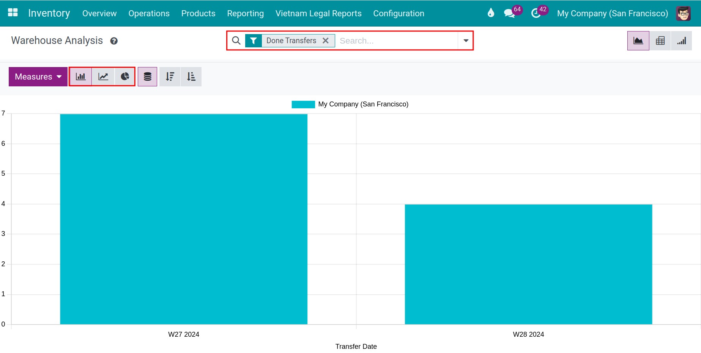
Task: Open the Reporting menu
Action: tap(245, 13)
